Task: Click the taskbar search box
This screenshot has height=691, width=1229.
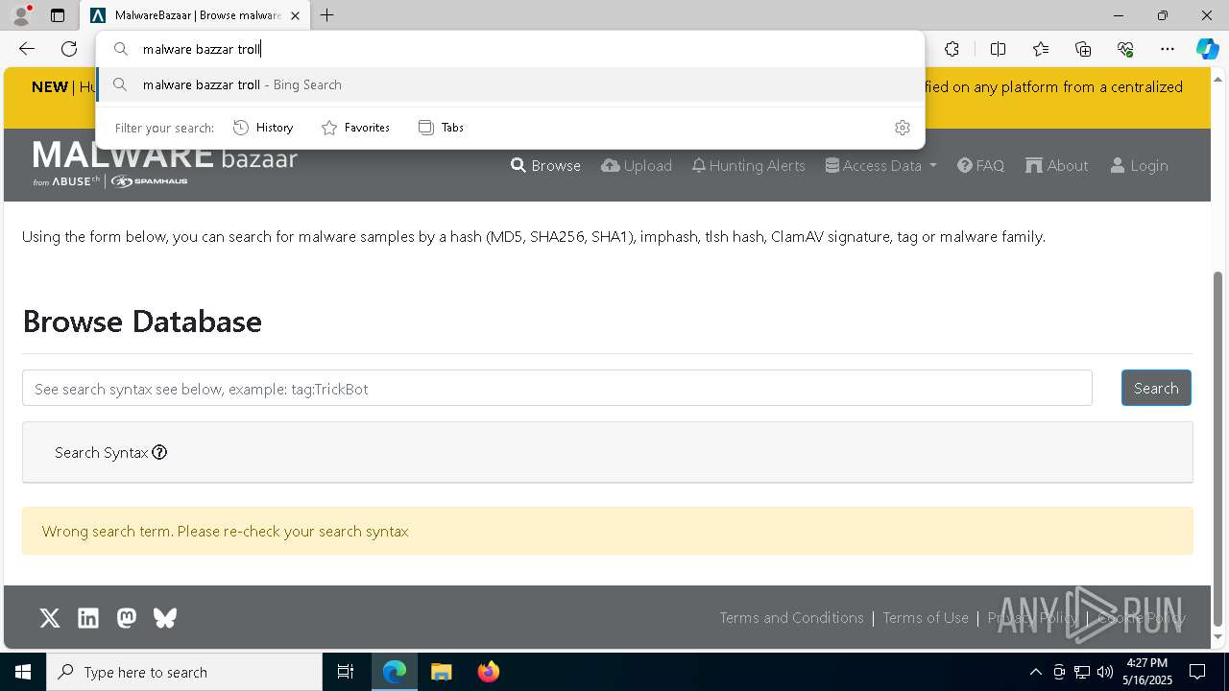Action: [184, 672]
